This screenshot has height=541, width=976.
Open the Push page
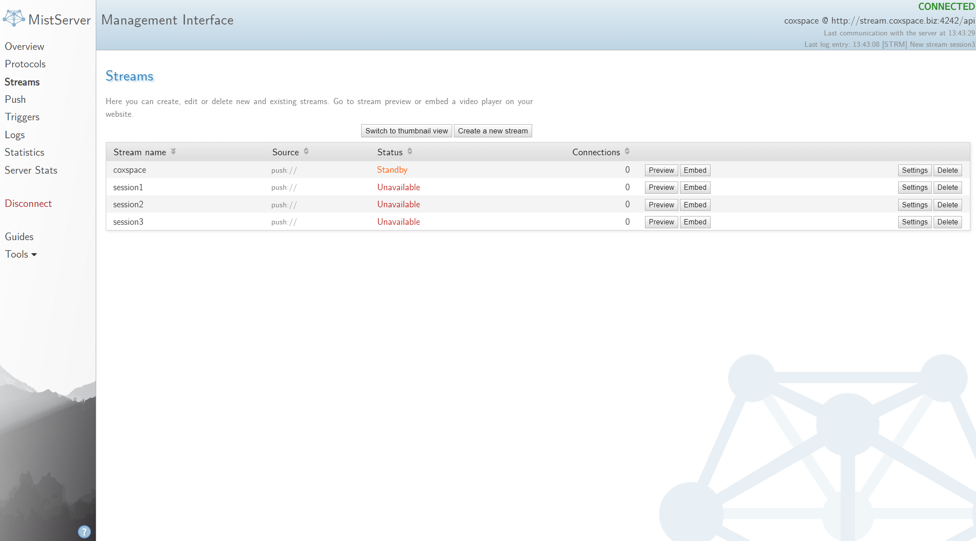[x=15, y=99]
